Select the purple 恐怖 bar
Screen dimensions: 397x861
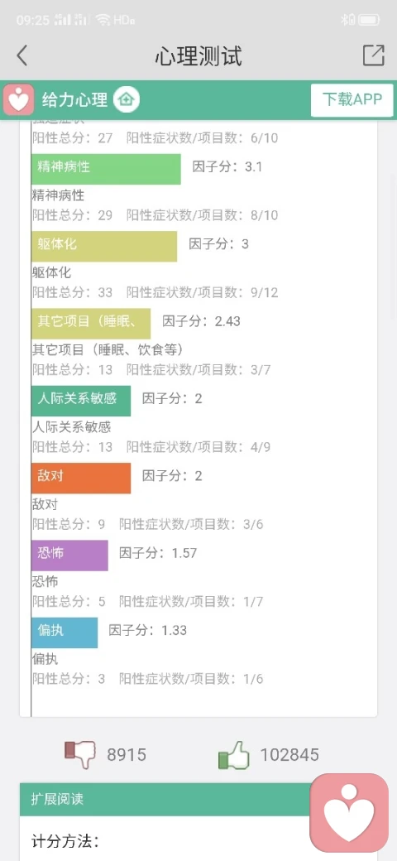pos(69,556)
